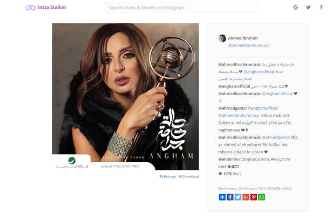The image size is (329, 224).
Task: Click Ahmed Ibrahim's profile avatar
Action: tap(222, 38)
